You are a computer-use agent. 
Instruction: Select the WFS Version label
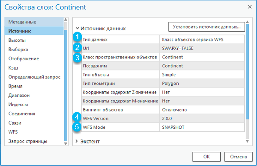[x=96, y=119]
